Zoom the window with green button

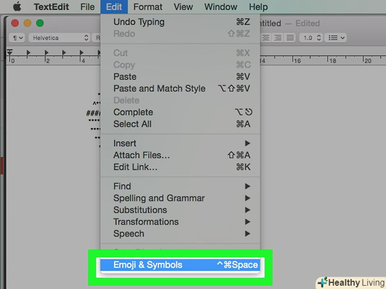[40, 23]
